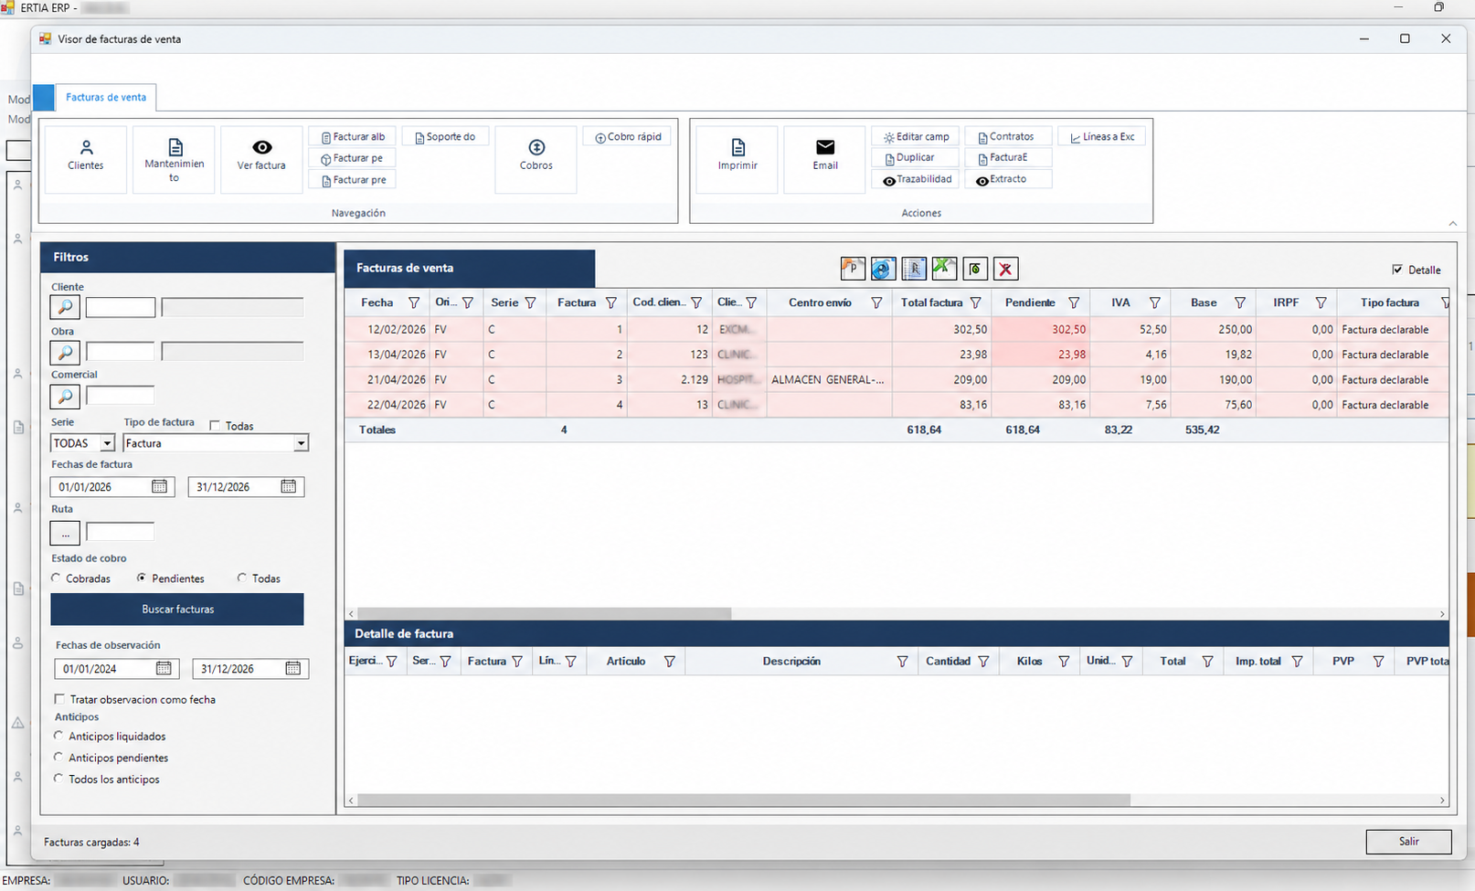
Task: Open the Serie TODAS dropdown
Action: click(x=107, y=443)
